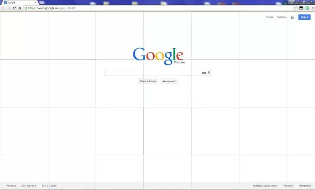
Task: Click the Поиск в Google button
Action: (x=148, y=81)
